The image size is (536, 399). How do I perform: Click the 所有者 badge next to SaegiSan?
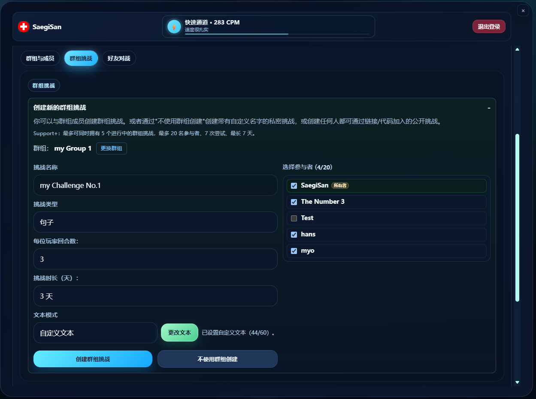click(340, 186)
